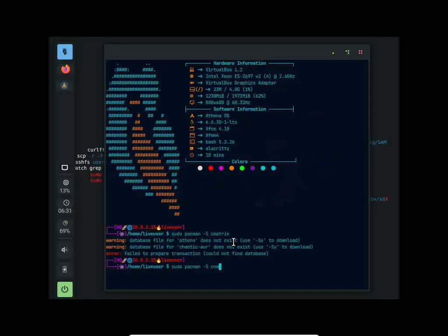This screenshot has height=336, width=448.
Task: Click the 'Software Information' heading
Action: [x=239, y=109]
